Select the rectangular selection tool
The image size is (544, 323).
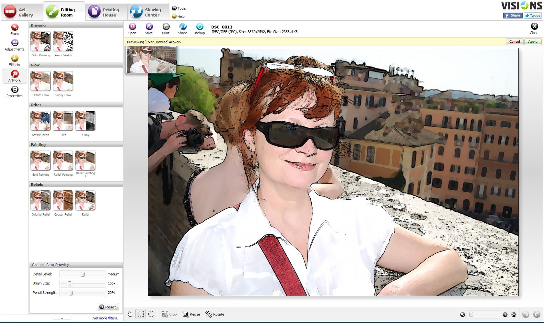(141, 314)
